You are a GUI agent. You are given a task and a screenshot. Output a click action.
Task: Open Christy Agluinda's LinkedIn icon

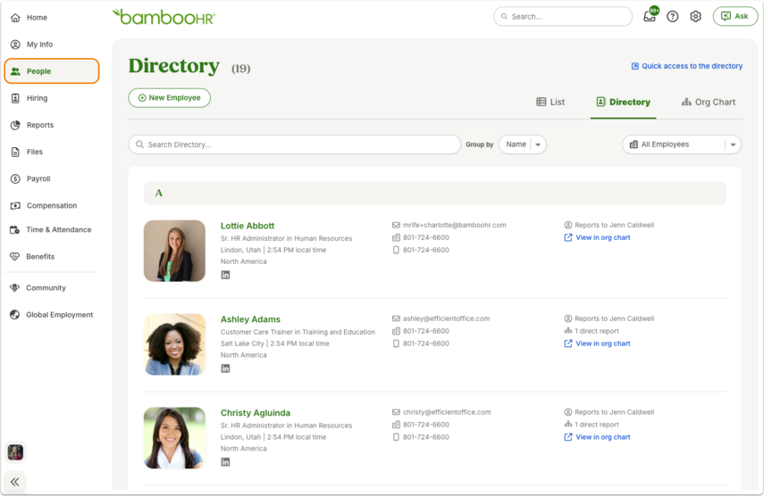(x=225, y=462)
